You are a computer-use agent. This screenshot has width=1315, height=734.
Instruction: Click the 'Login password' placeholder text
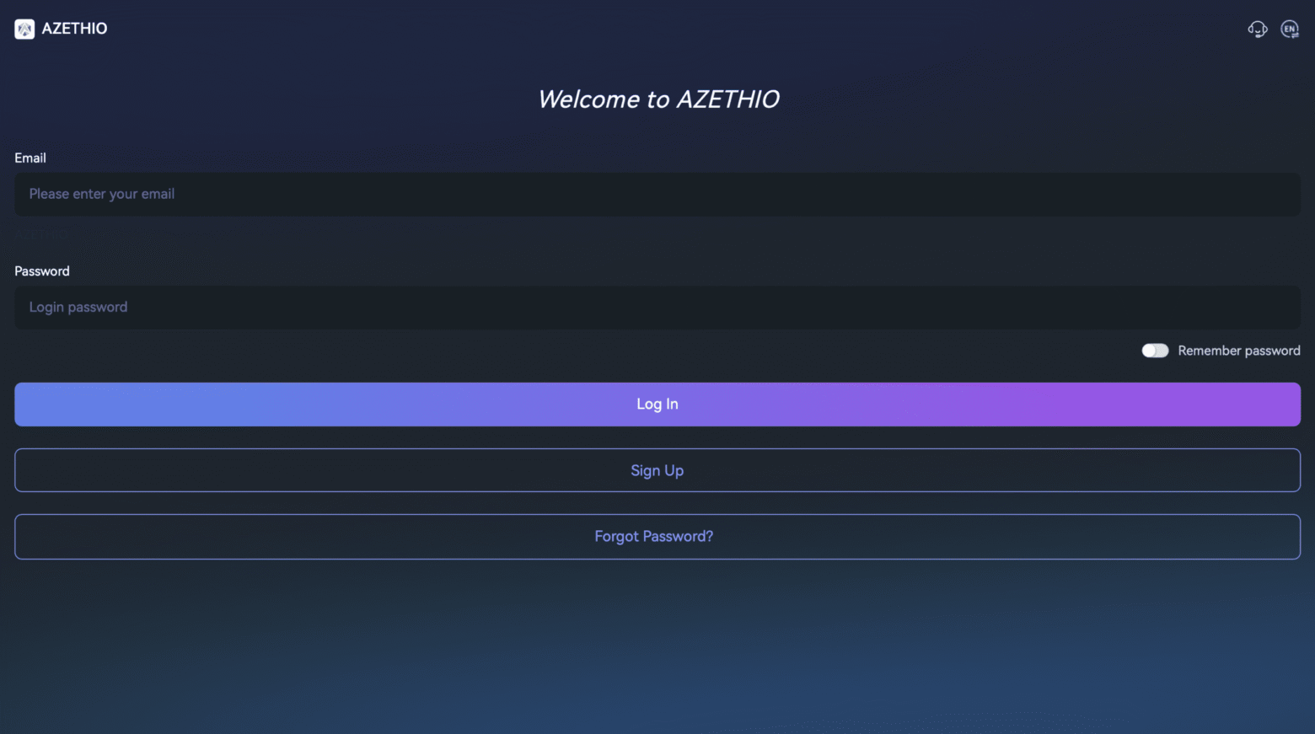(x=78, y=308)
